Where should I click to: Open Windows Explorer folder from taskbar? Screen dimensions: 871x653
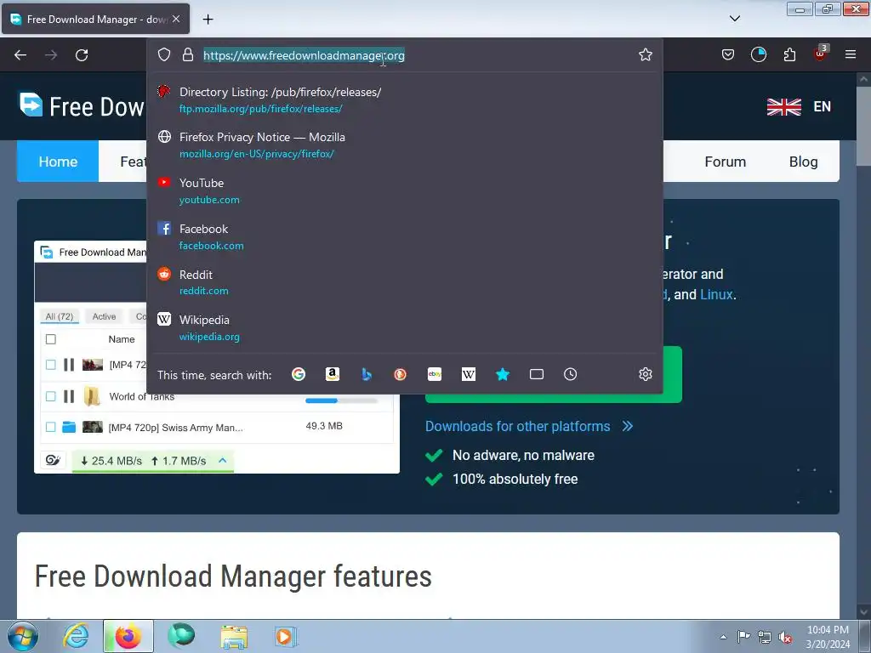(x=234, y=636)
